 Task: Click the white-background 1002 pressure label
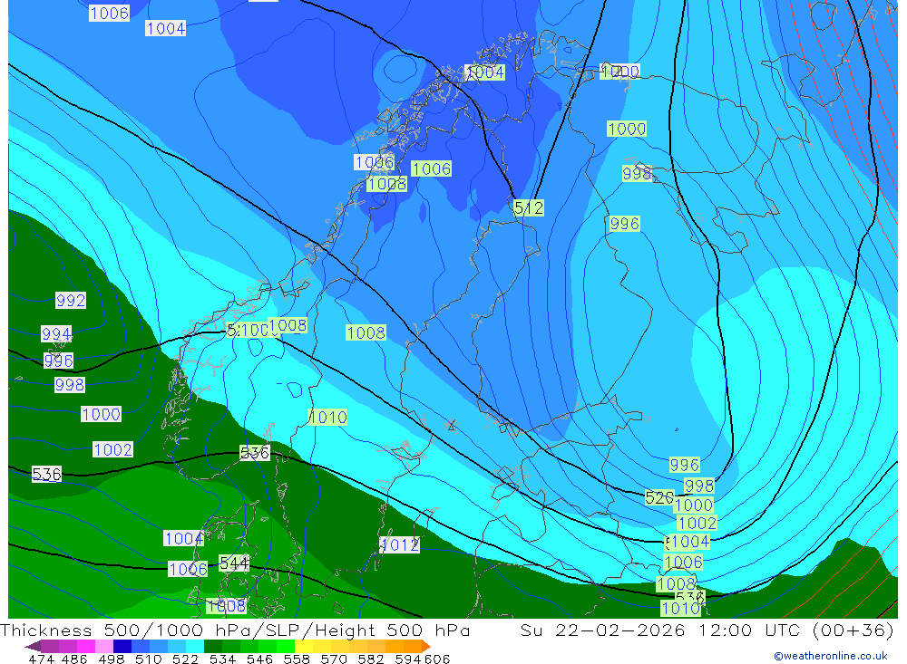click(112, 449)
